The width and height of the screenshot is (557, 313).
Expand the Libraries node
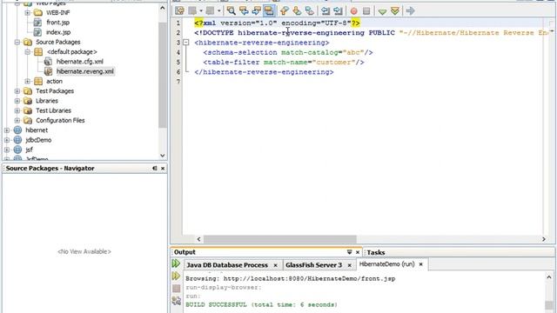(x=17, y=101)
